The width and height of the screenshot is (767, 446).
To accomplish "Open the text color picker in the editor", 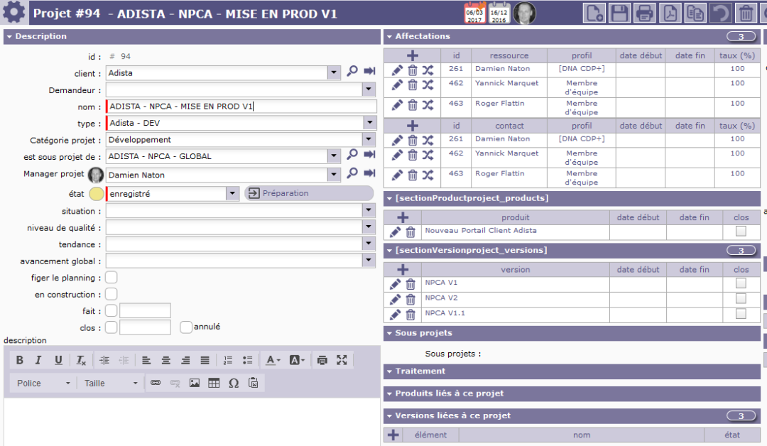I will click(273, 360).
